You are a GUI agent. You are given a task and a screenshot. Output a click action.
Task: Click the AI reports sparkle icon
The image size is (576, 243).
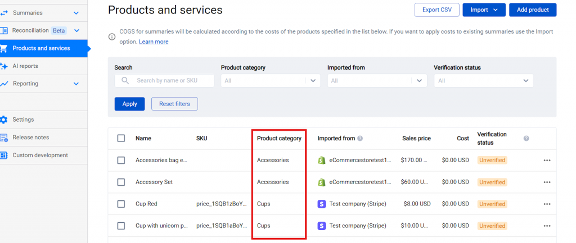tap(4, 66)
